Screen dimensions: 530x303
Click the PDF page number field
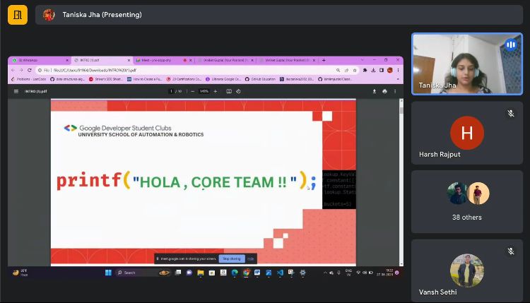(172, 91)
